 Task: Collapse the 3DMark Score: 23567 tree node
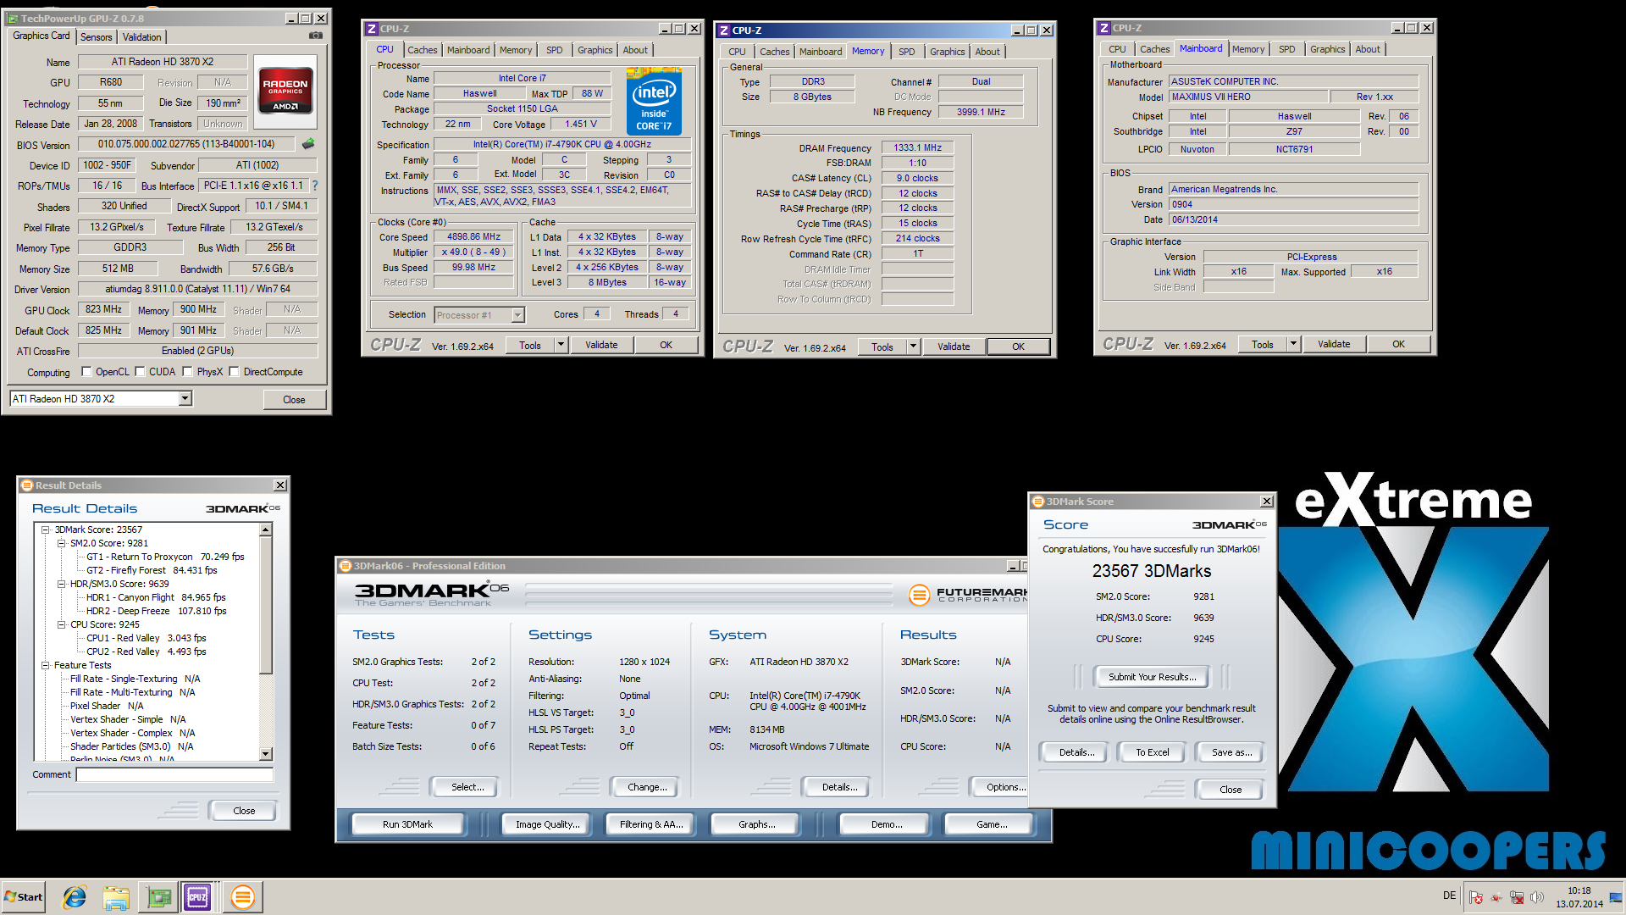(46, 530)
